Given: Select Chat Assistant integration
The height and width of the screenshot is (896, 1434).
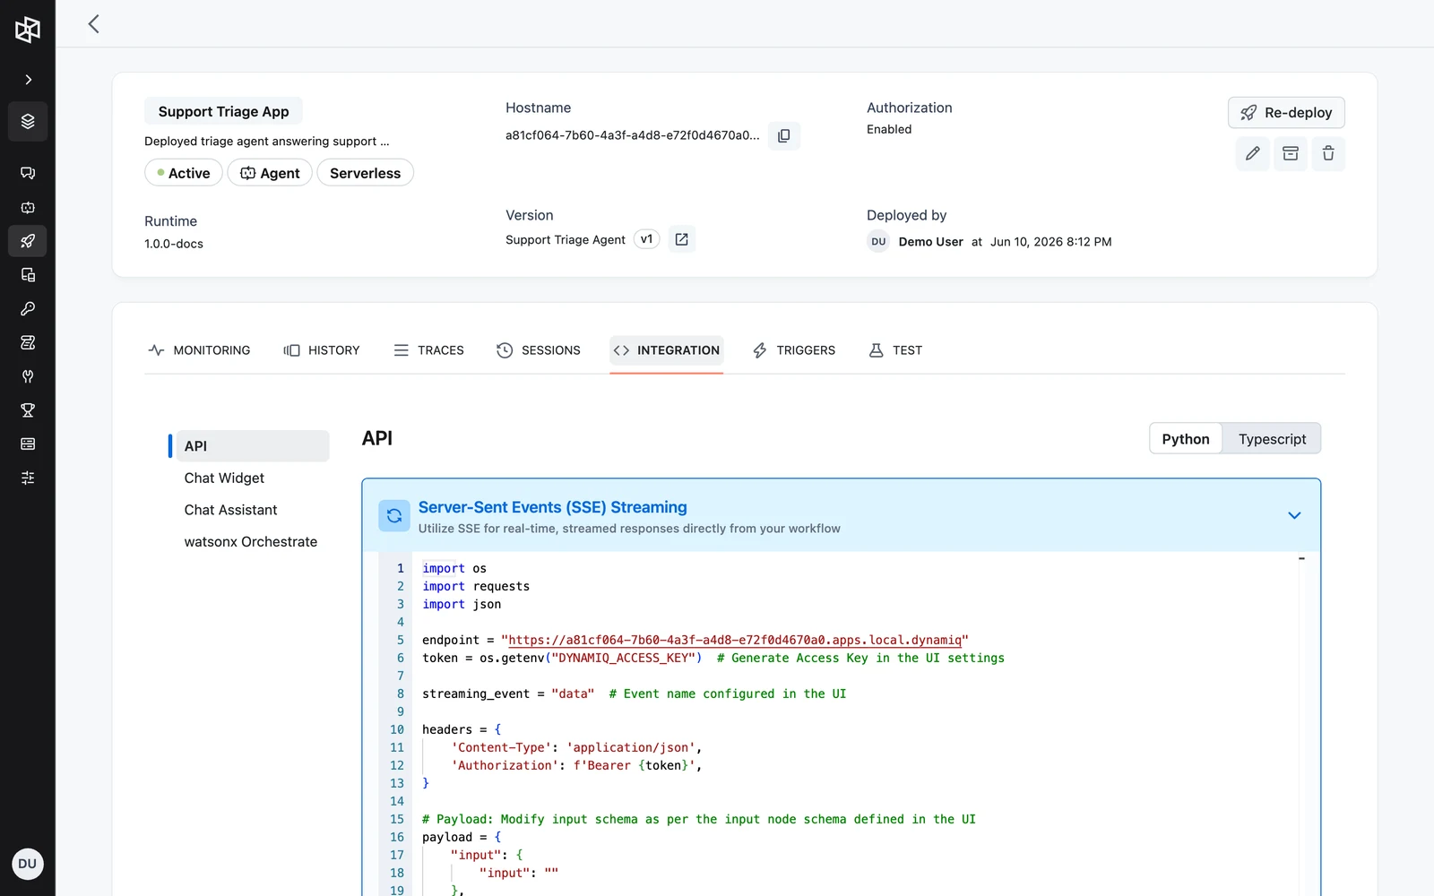Looking at the screenshot, I should tap(230, 510).
